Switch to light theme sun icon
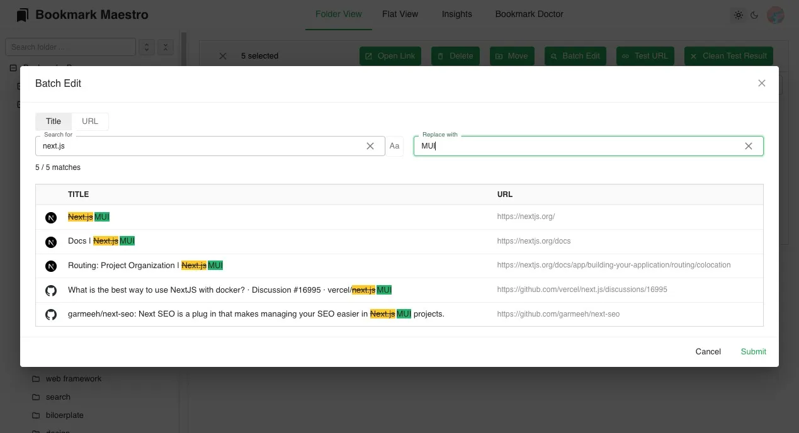This screenshot has width=799, height=433. click(739, 15)
